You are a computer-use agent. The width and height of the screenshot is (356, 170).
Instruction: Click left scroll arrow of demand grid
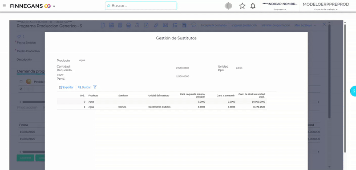pos(20,102)
